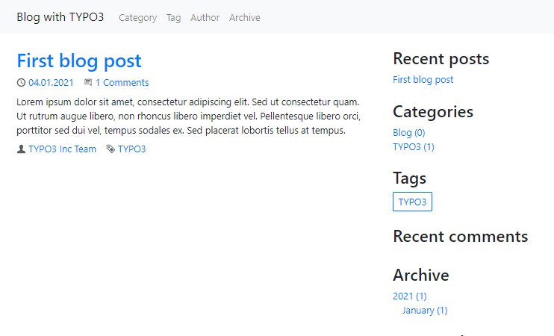Screen dimensions: 554x336
Task: Click the speech bubble icon before 1 Comments
Action: tap(88, 83)
